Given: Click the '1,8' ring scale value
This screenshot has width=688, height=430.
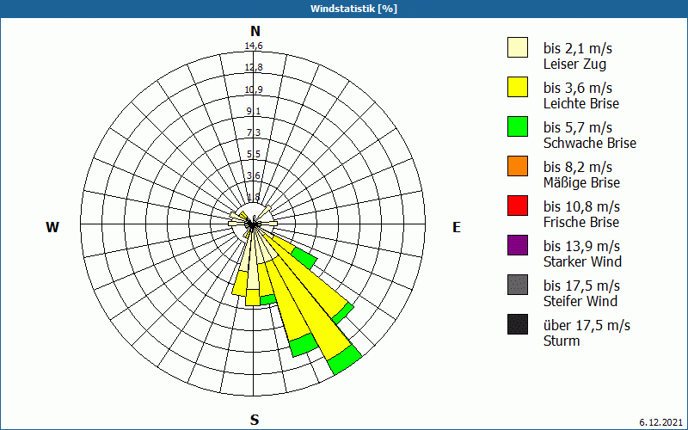Looking at the screenshot, I should click(254, 197).
